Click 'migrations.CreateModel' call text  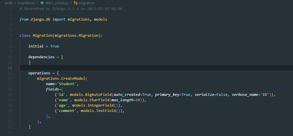coord(61,78)
